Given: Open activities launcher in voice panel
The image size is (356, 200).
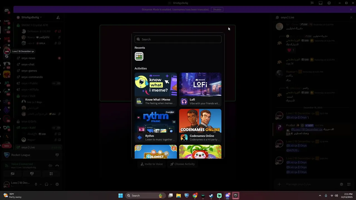Looking at the screenshot, I should (x=51, y=174).
